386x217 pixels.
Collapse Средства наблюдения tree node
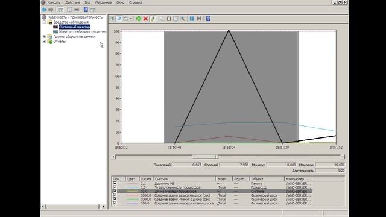coord(44,22)
